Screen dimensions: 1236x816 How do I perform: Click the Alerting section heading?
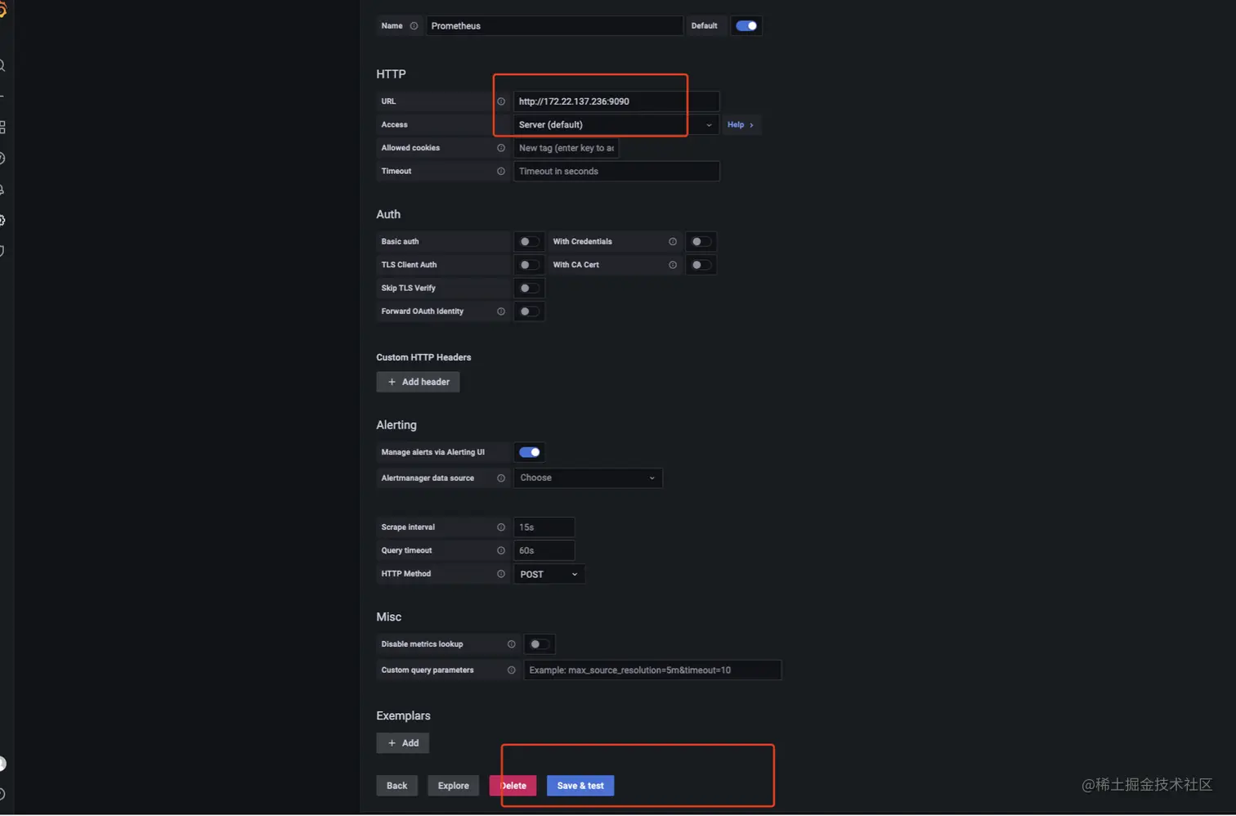click(396, 425)
